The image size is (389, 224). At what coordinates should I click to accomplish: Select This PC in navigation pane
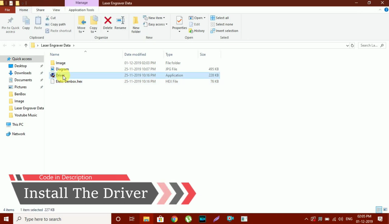pos(18,124)
